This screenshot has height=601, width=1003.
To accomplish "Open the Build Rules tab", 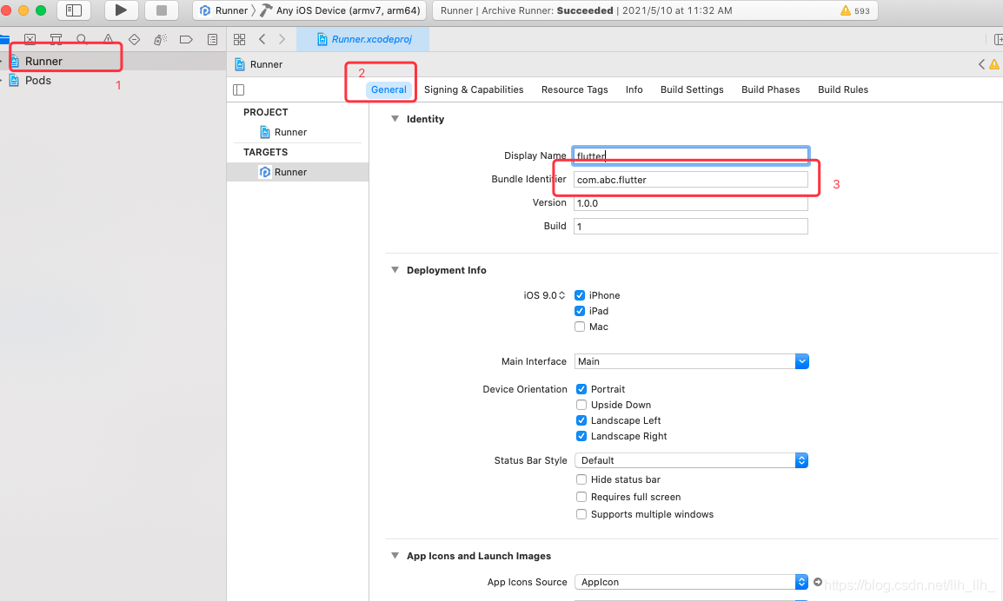I will [x=842, y=90].
